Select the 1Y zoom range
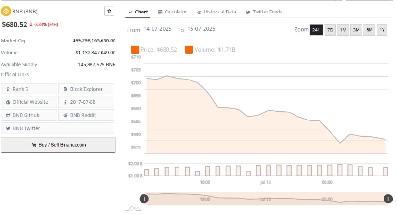 tap(382, 30)
